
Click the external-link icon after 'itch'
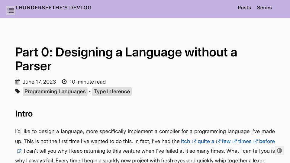click(x=194, y=142)
